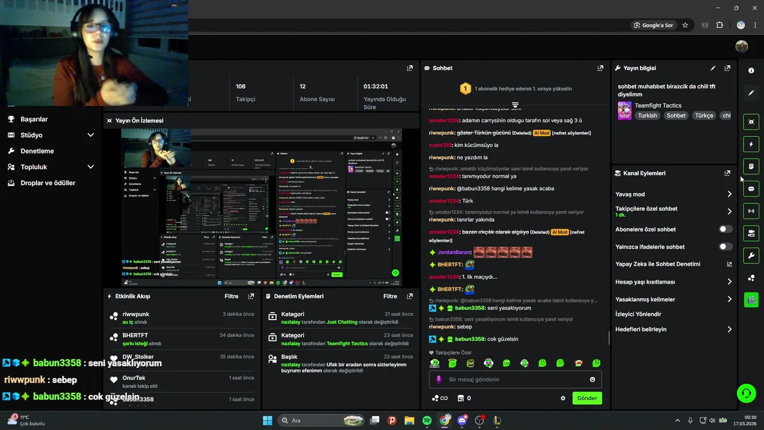Open the info icon in right sidebar

(751, 70)
